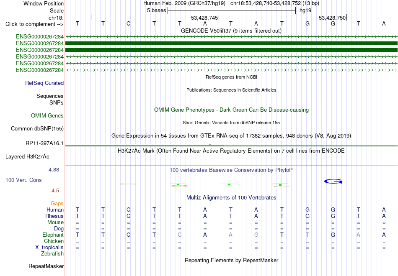Open Multiz Alignments of 100 Vertebrates title
This screenshot has width=398, height=276.
pyautogui.click(x=231, y=198)
